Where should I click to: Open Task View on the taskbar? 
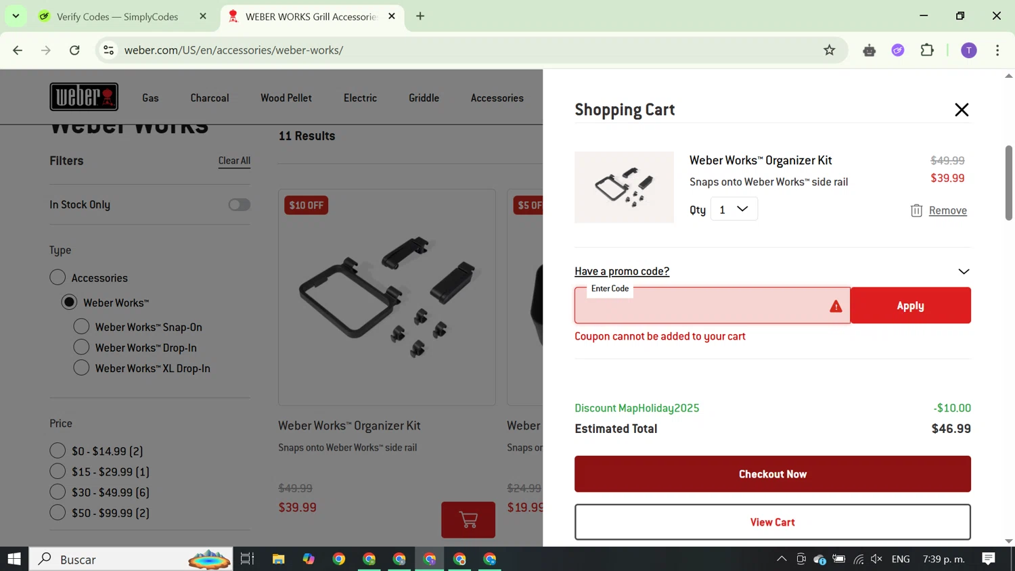coord(247,559)
